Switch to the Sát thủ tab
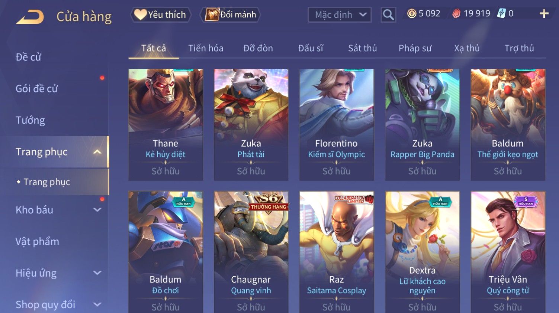Viewport: 559px width, 313px height. pyautogui.click(x=362, y=48)
